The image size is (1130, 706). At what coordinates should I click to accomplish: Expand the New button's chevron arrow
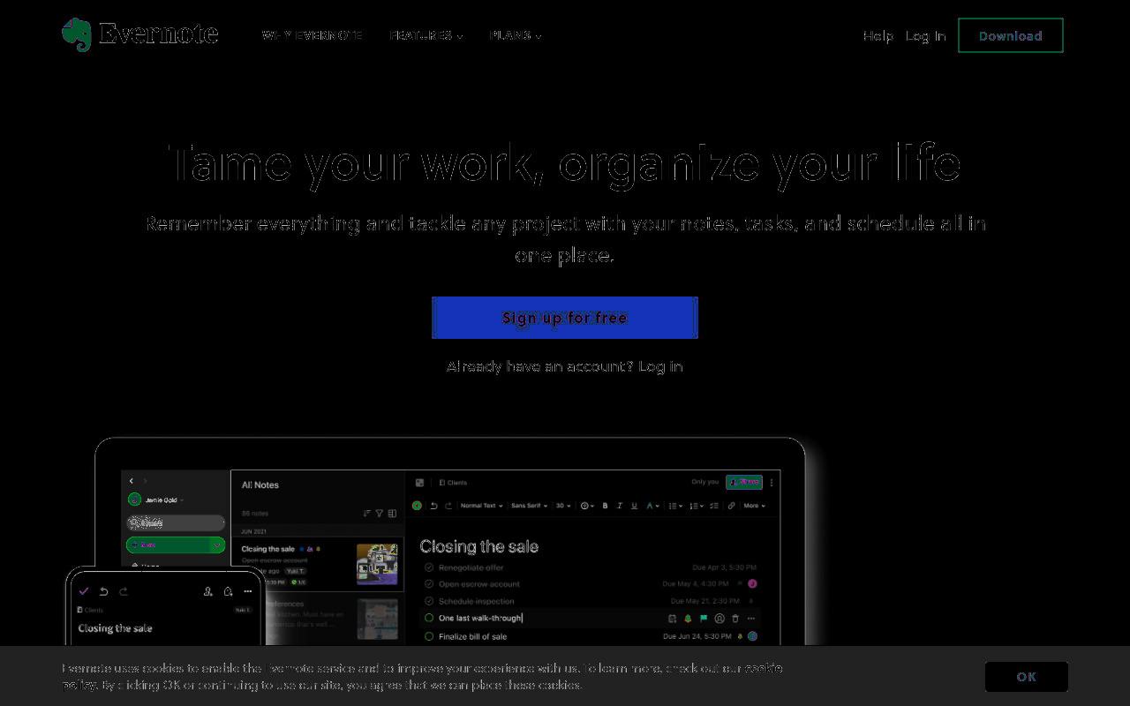tap(217, 545)
